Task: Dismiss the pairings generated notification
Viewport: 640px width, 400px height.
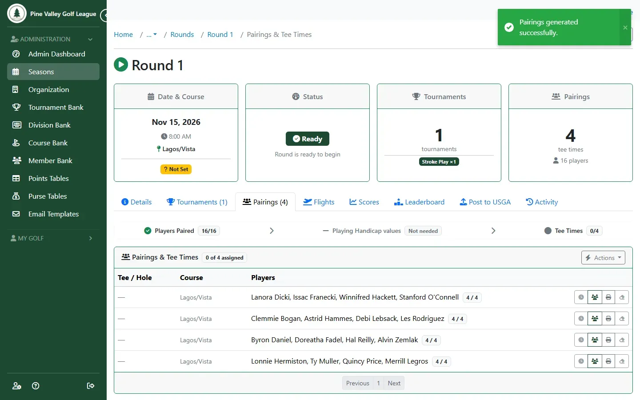Action: coord(625,28)
